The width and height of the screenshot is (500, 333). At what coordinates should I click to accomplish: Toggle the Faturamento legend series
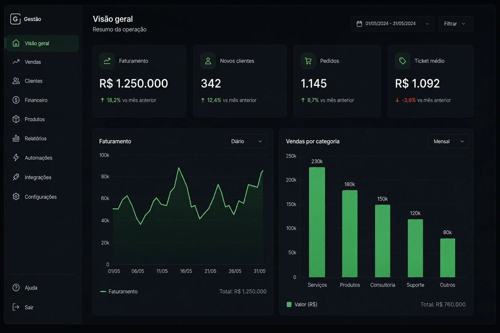point(119,292)
